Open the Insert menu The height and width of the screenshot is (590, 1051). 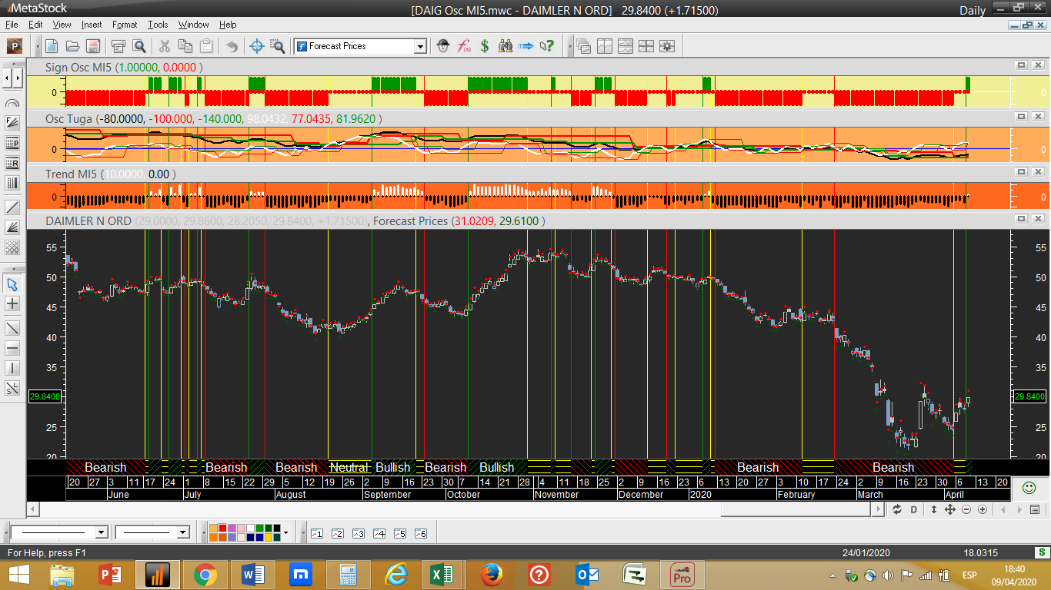click(x=92, y=25)
